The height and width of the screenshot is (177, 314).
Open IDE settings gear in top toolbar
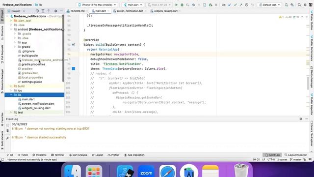305,5
